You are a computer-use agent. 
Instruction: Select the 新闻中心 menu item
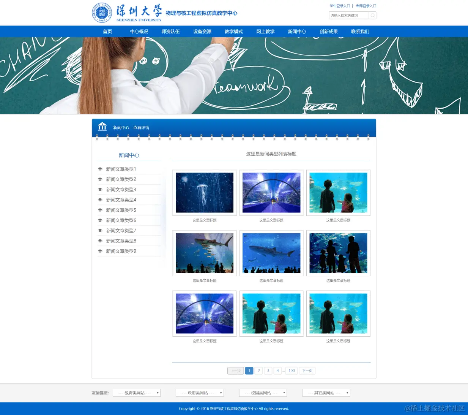pyautogui.click(x=297, y=32)
